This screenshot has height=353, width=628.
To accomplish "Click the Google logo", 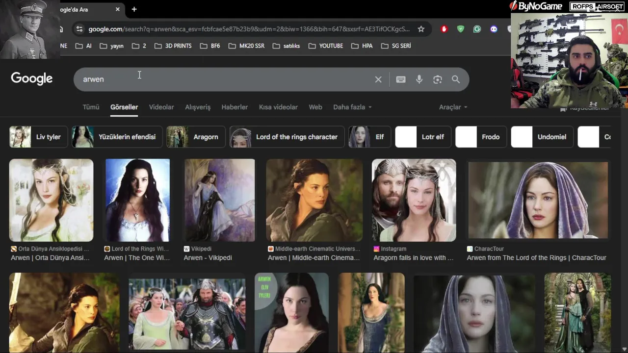I will pyautogui.click(x=32, y=78).
